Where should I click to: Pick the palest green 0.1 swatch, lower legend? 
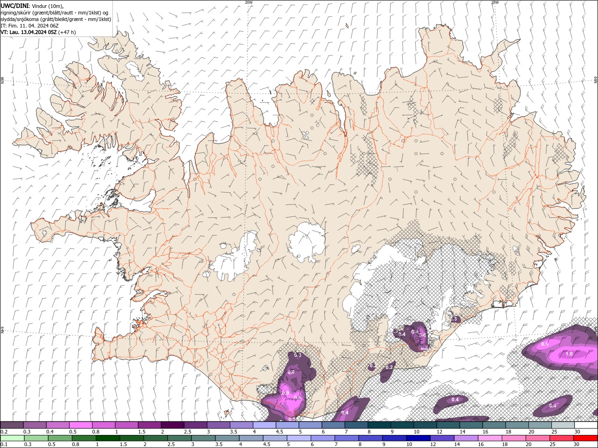coord(12,438)
